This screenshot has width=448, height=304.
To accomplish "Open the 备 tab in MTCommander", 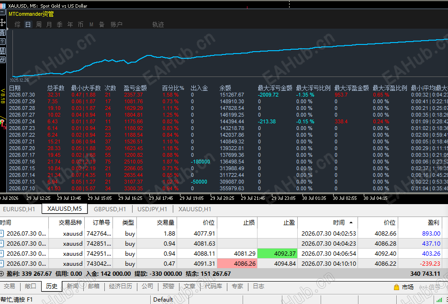I will coord(102,24).
